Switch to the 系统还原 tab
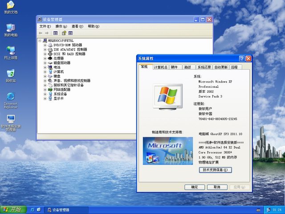 click(x=204, y=67)
